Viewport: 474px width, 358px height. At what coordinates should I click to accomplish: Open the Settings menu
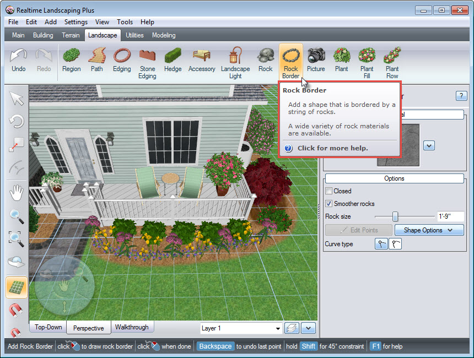click(x=76, y=22)
